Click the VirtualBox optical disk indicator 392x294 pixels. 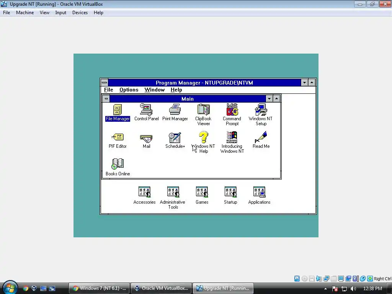pyautogui.click(x=304, y=278)
